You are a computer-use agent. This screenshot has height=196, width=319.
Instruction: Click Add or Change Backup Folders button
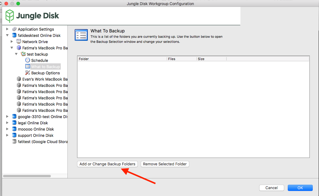coord(107,164)
